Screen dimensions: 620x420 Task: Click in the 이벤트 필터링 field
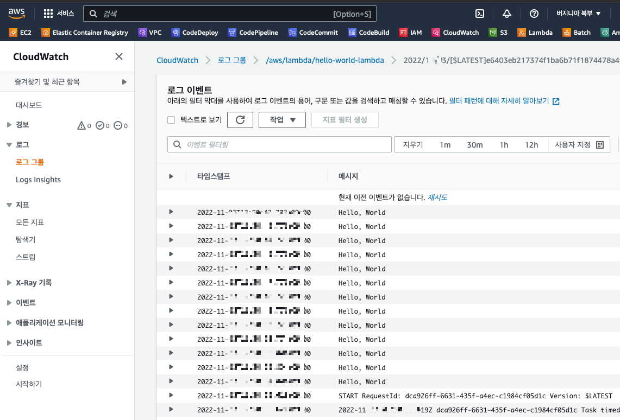pos(279,144)
